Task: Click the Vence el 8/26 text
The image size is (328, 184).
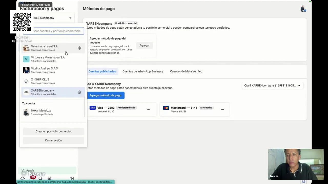Action: pyautogui.click(x=179, y=112)
